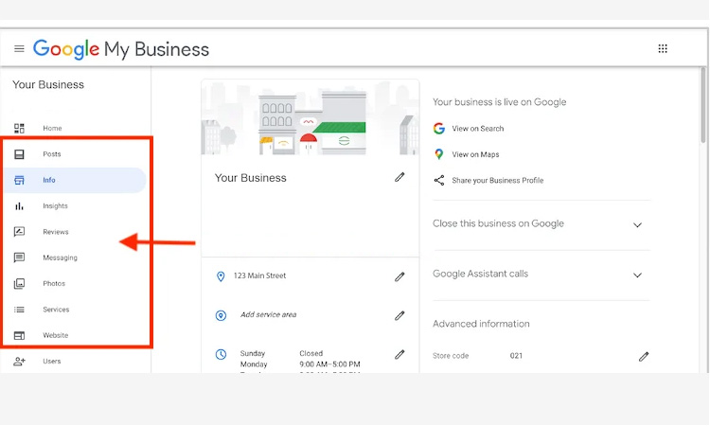Click Share your Business Profile
Screen dimensions: 710x426
498,180
